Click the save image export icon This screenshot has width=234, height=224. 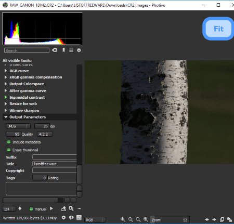tap(63, 208)
